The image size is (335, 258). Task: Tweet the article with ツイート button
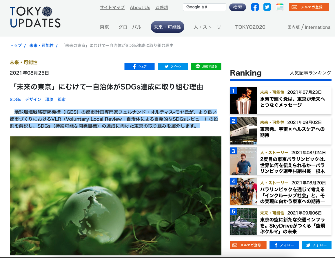click(x=173, y=66)
